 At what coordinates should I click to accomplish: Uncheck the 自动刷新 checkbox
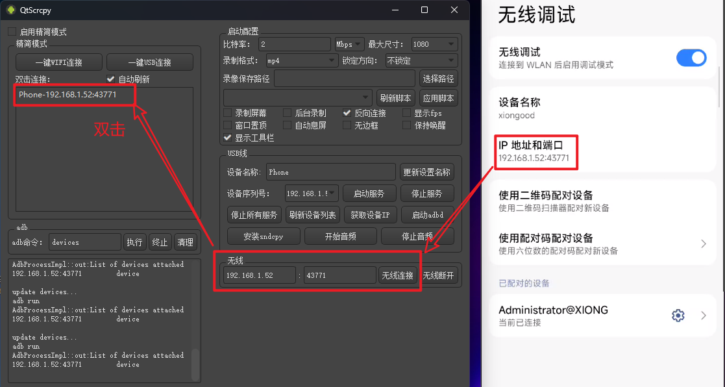(x=111, y=79)
